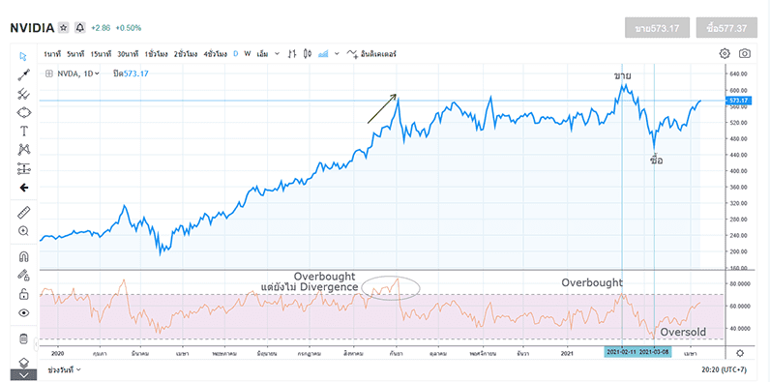770x382 pixels.
Task: Select the monthly เอ็ม timeframe
Action: pyautogui.click(x=263, y=53)
